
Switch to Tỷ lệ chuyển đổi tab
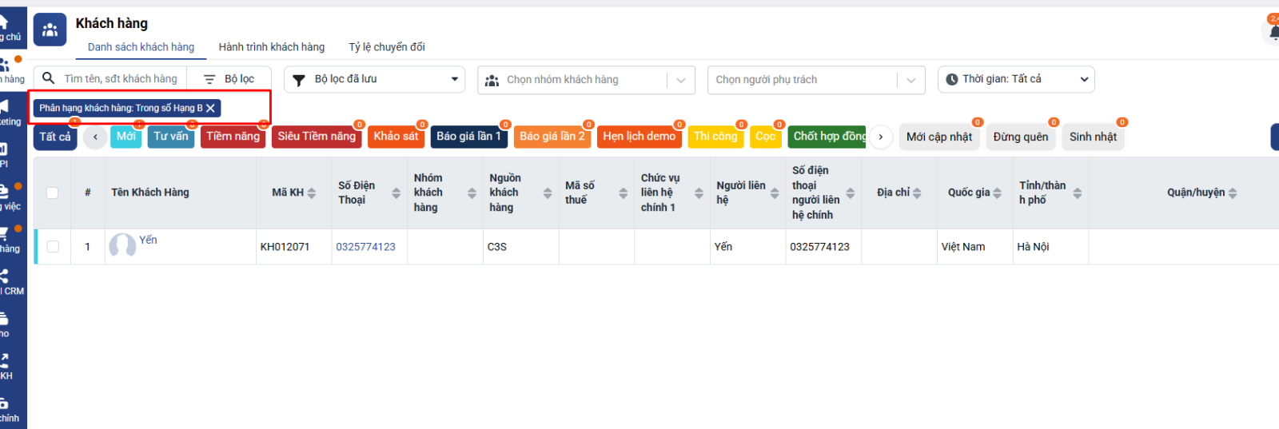(x=387, y=47)
